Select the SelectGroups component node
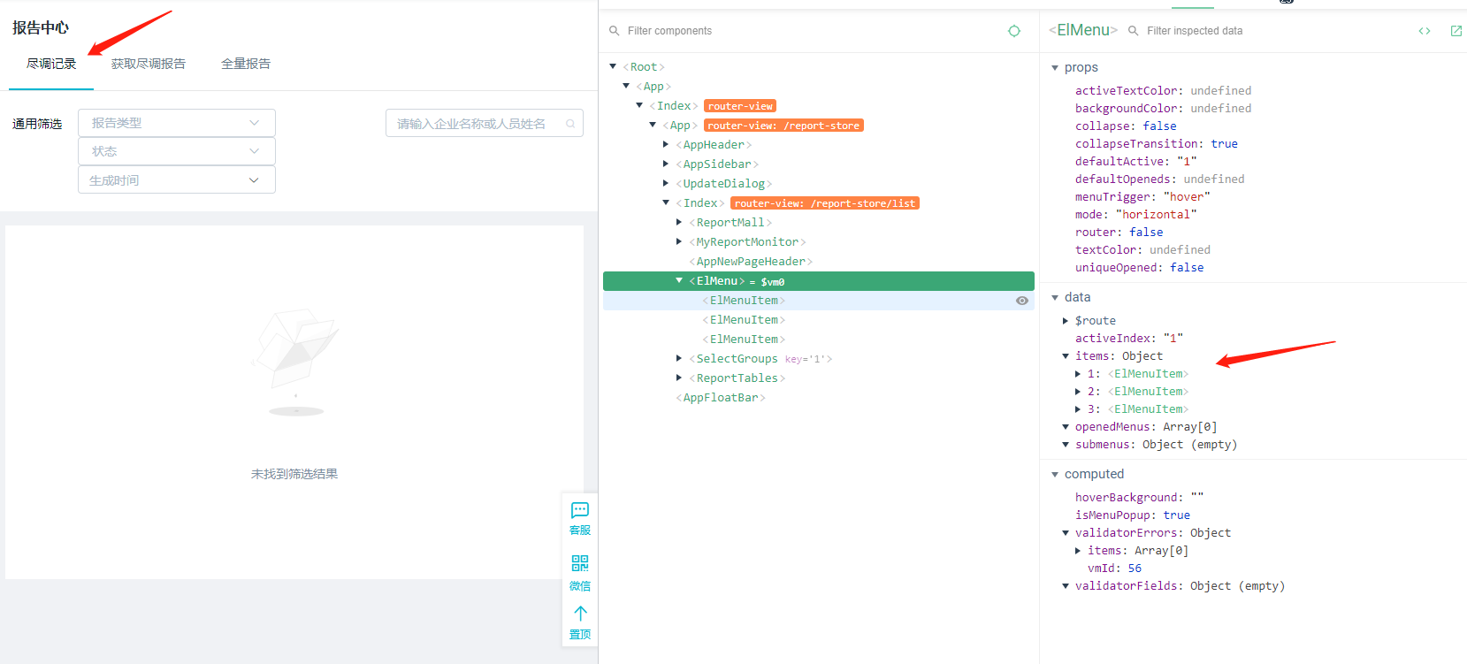 (x=737, y=359)
